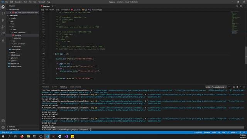247x139 pixels.
Task: Add a new terminal with plus icon
Action: pos(229,87)
